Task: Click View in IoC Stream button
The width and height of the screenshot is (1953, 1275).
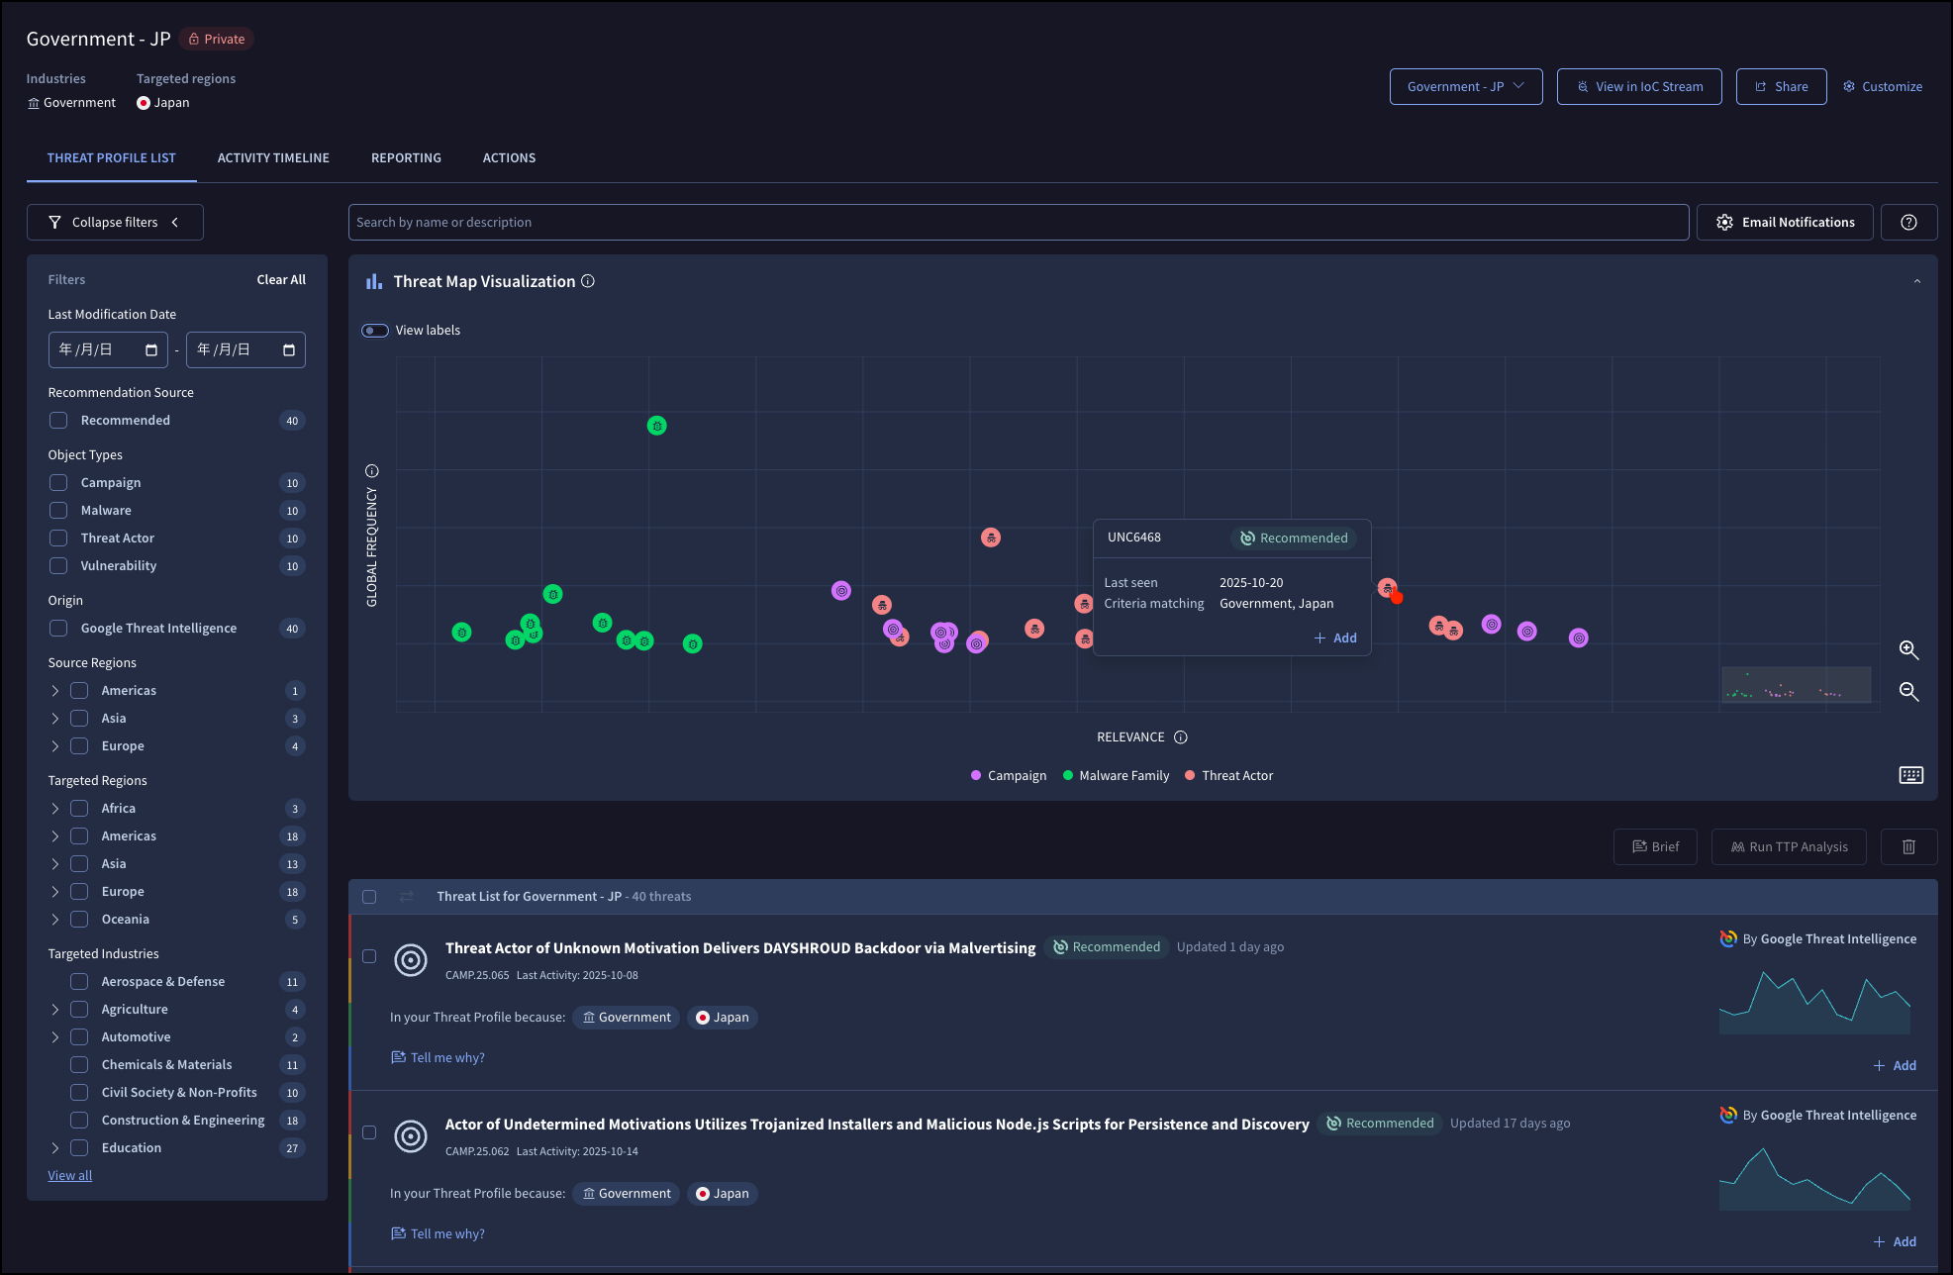Action: (1638, 87)
